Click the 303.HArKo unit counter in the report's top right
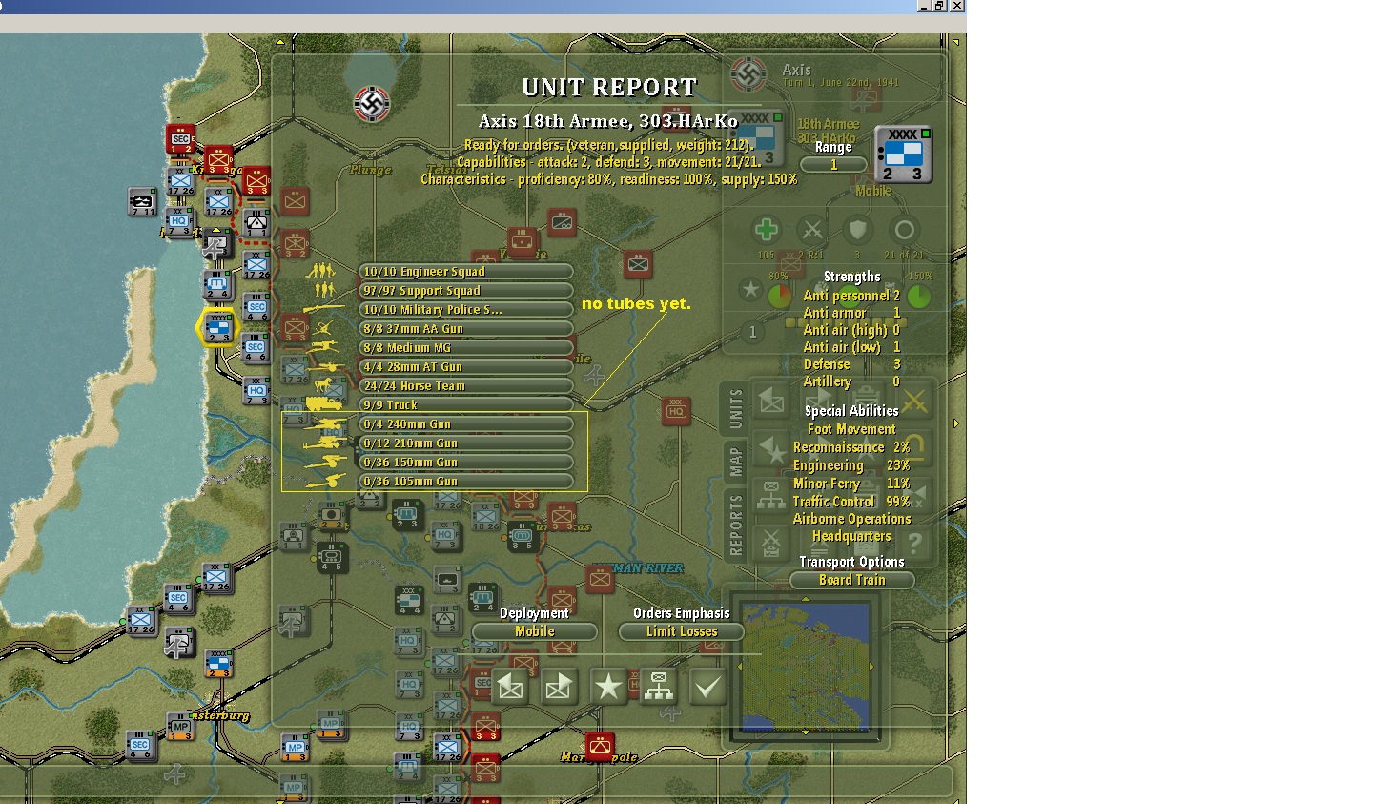Screen dimensions: 1373x804 903,154
